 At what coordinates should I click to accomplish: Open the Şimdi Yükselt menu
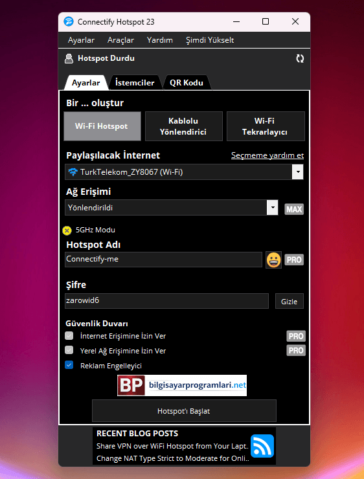tap(210, 40)
